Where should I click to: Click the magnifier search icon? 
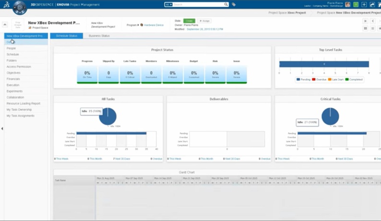pos(226,4)
